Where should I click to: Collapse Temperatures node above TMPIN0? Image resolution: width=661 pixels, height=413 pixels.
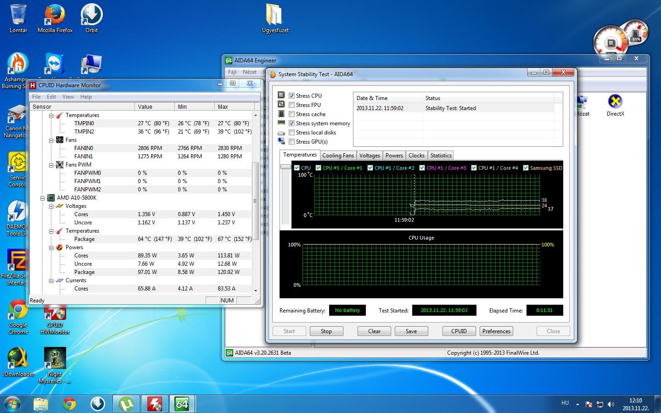click(x=51, y=115)
